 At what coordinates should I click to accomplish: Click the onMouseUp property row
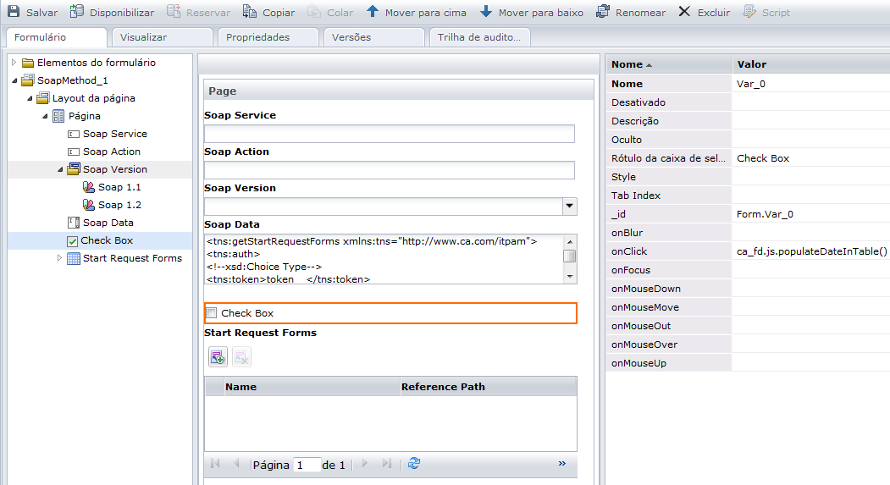point(748,363)
